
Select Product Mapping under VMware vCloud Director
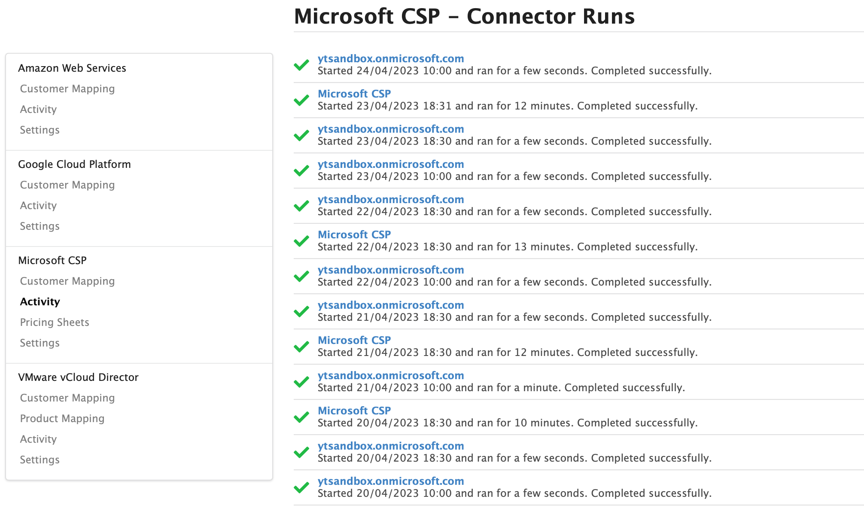pos(62,418)
